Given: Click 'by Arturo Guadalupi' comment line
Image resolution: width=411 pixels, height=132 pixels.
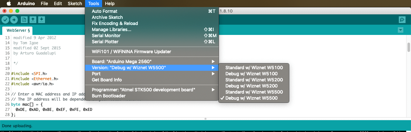Looking at the screenshot, I should 34,53.
